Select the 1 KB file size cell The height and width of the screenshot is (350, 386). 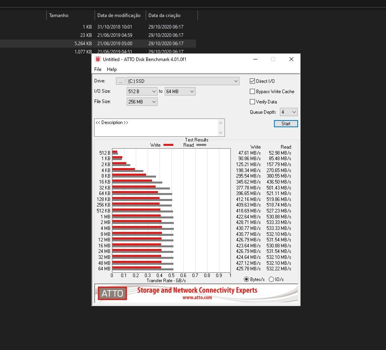coord(87,27)
